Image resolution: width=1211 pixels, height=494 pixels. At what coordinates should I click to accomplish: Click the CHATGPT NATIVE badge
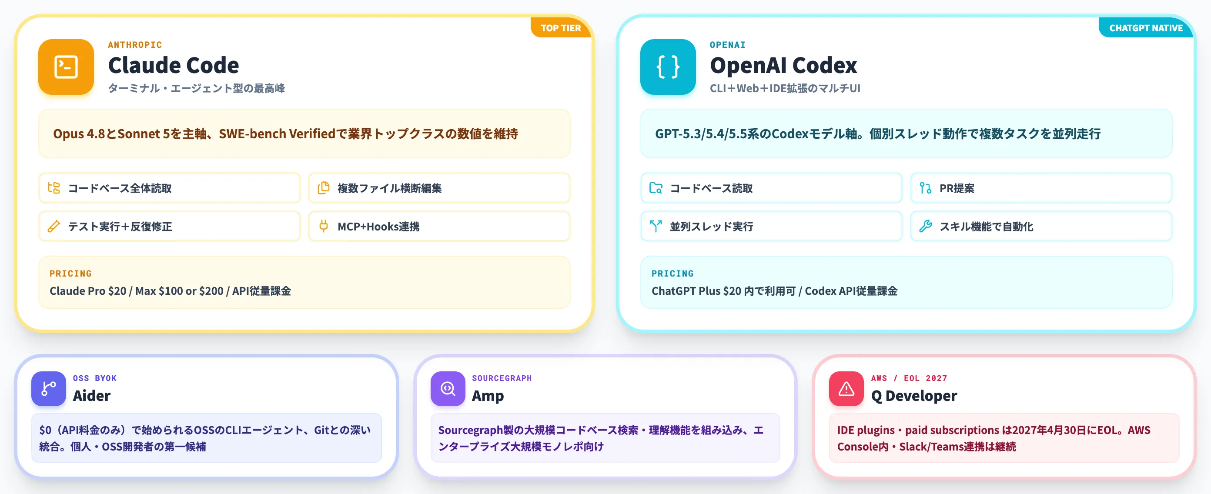pos(1146,28)
